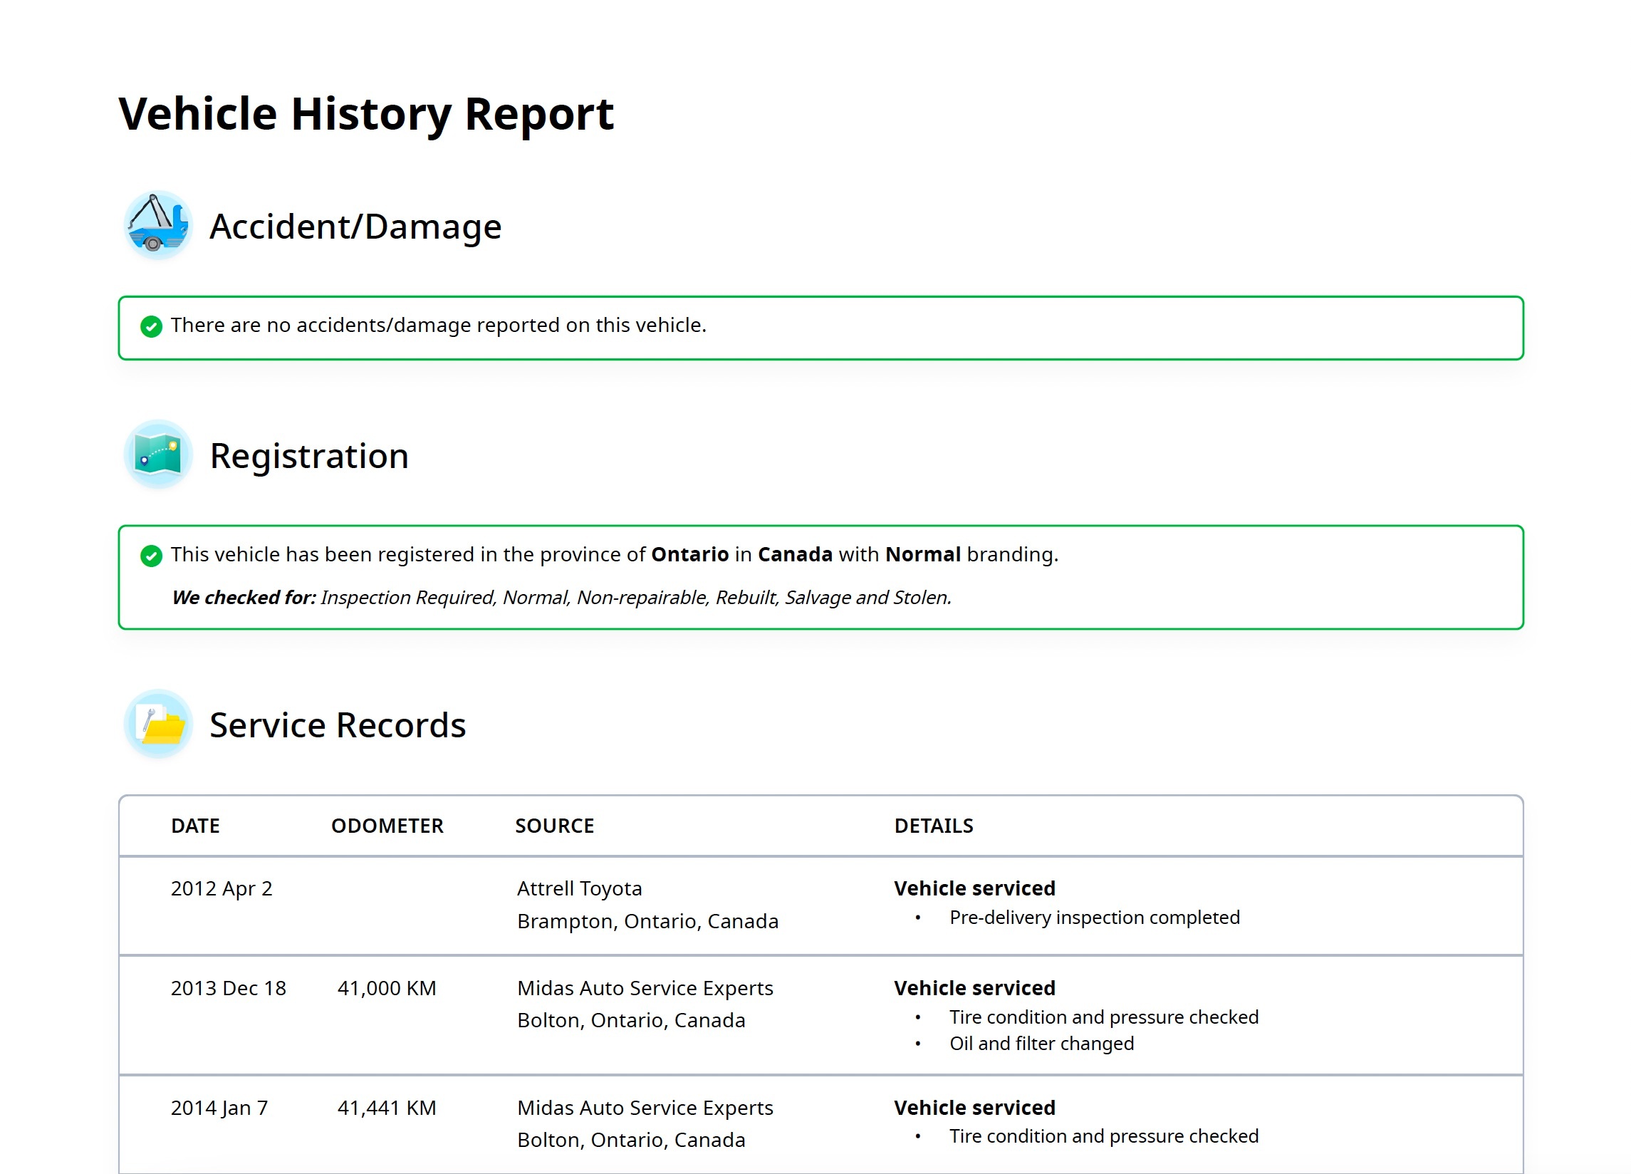The height and width of the screenshot is (1174, 1631).
Task: Click the no accidents/damage reported message
Action: (439, 325)
